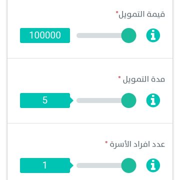Open info icon for مدة التمويل
Image resolution: width=180 pixels, height=180 pixels.
[x=153, y=100]
